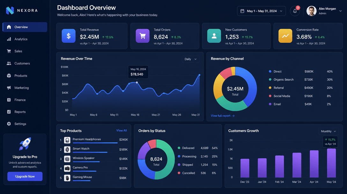Click the May 31 endpoint on revenue chart
The height and width of the screenshot is (194, 347).
click(199, 75)
